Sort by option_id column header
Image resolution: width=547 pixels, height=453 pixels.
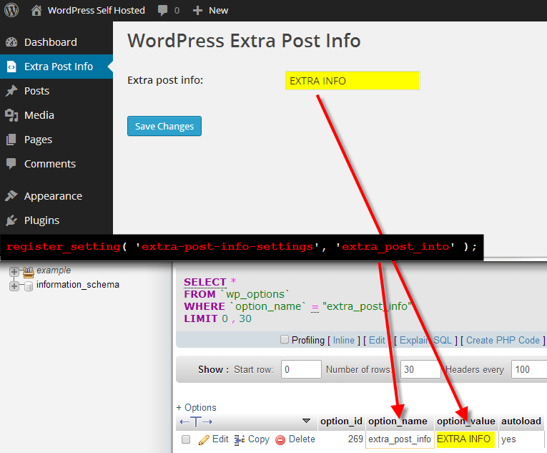point(342,422)
